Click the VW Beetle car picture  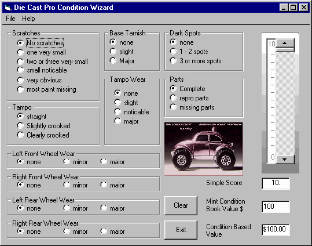point(204,149)
